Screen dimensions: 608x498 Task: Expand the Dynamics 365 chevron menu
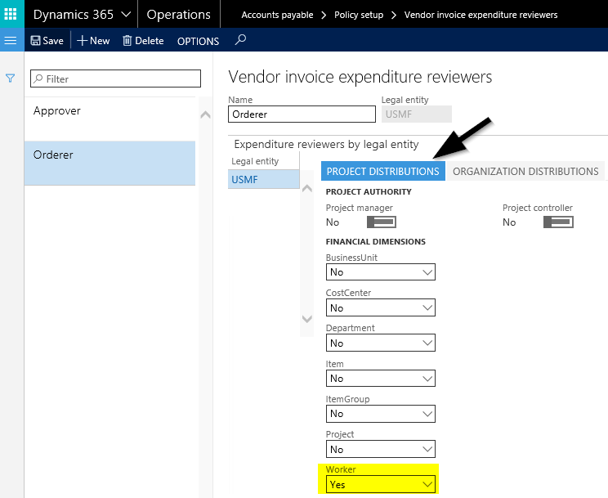pyautogui.click(x=126, y=15)
